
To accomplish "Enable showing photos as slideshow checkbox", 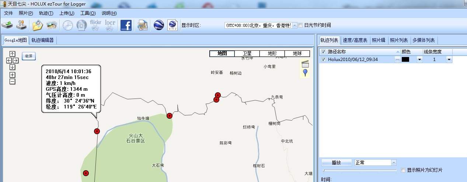I will 403,170.
